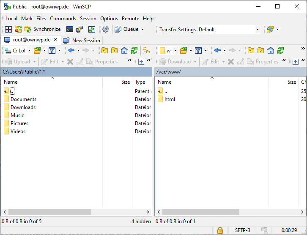Show more local file toolbar buttons
Viewport: 307px width, 235px height.
pyautogui.click(x=130, y=60)
